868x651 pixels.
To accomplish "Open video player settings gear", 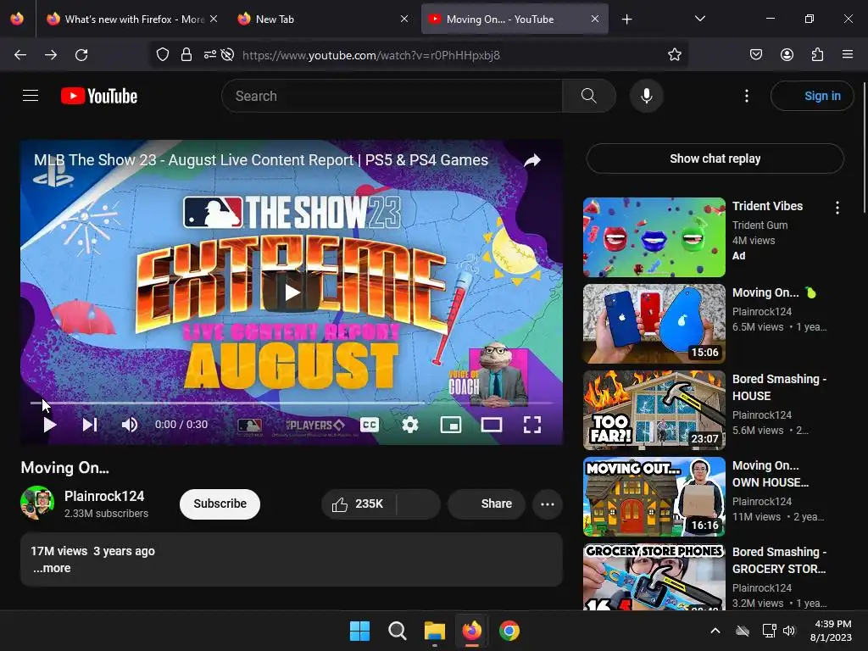I will coord(409,425).
